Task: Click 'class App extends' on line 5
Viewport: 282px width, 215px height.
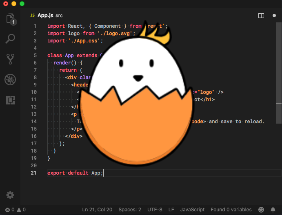Action: tap(72, 55)
